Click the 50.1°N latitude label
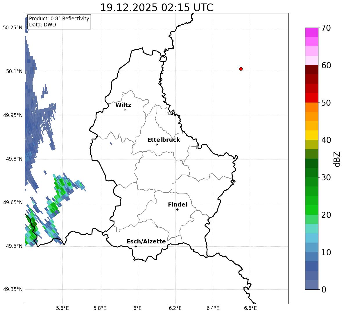The image size is (344, 314). tap(14, 71)
